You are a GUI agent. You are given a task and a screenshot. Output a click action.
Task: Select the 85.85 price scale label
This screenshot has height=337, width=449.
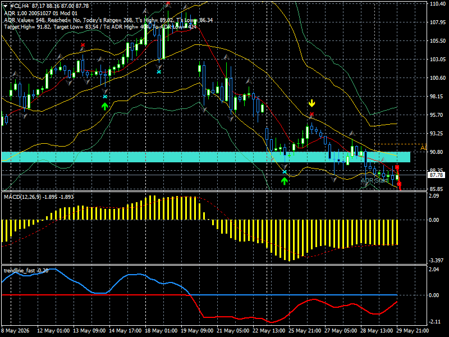(x=438, y=189)
